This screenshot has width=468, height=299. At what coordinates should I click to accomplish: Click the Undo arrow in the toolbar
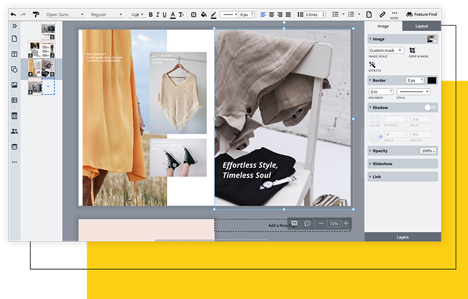point(13,14)
